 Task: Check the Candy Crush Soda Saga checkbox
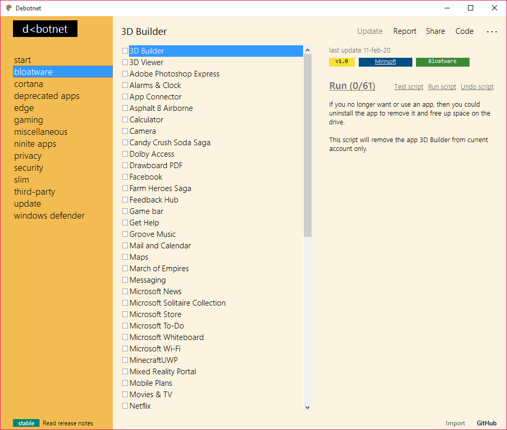point(125,143)
